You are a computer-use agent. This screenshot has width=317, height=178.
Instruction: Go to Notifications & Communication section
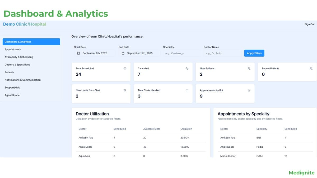point(22,80)
